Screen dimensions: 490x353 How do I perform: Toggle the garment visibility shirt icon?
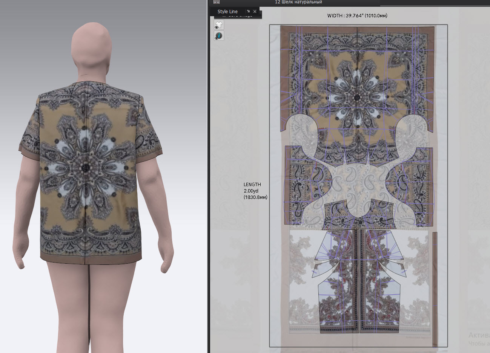[x=219, y=25]
